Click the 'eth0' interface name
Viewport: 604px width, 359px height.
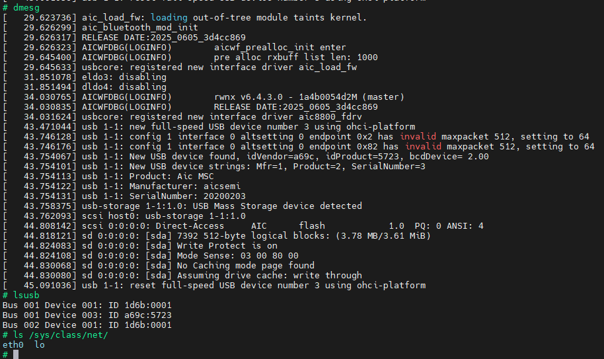13,344
